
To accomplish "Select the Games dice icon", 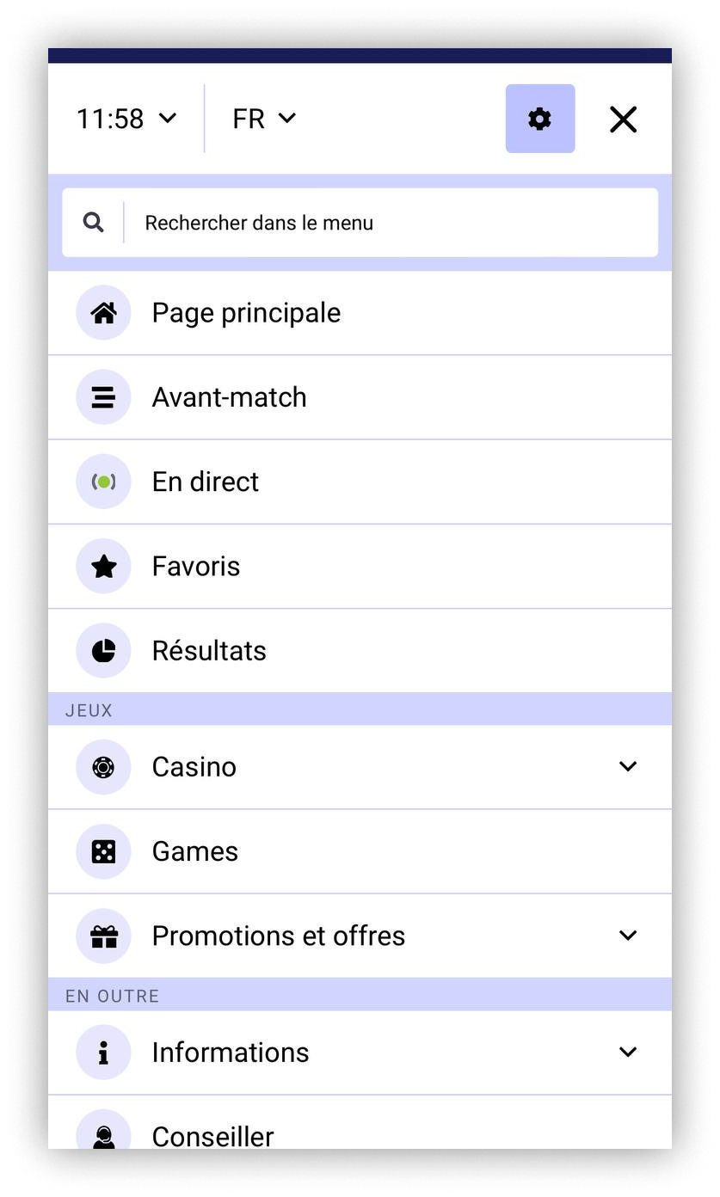I will click(x=103, y=850).
